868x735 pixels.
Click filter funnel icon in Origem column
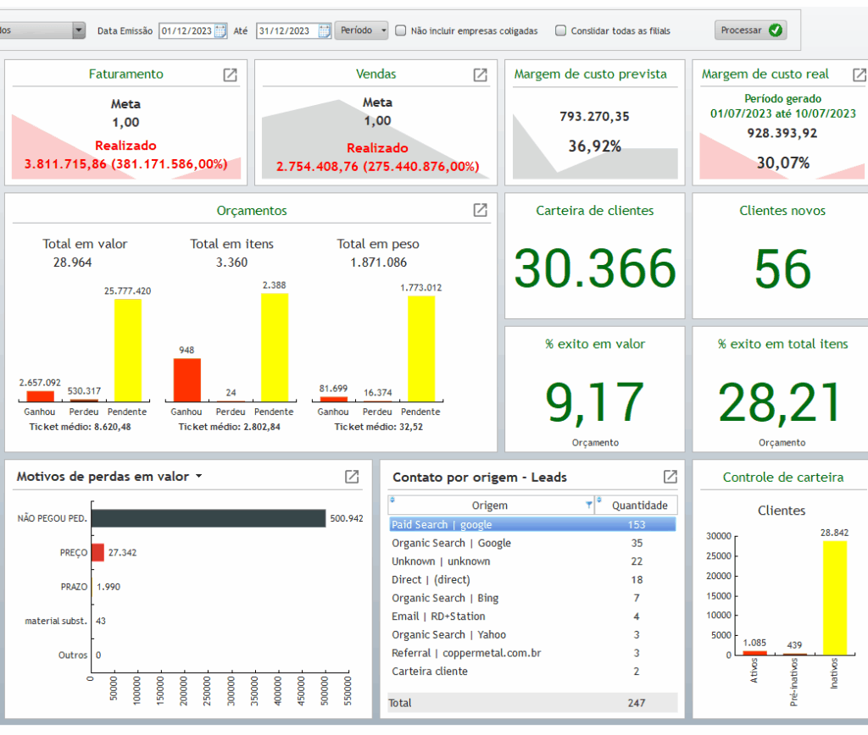(x=589, y=505)
